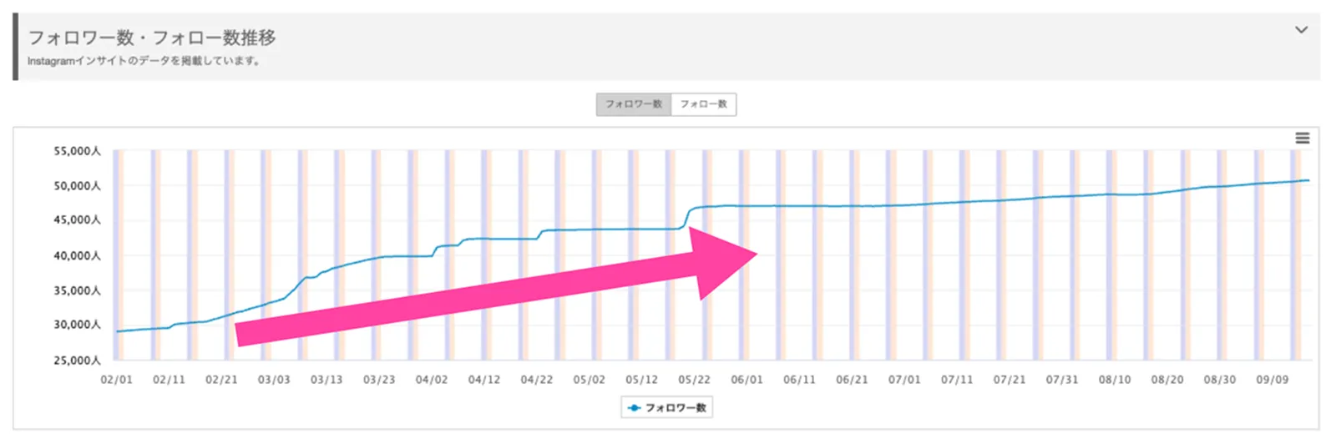
Task: Switch to the フォロー数 tab
Action: click(x=703, y=104)
